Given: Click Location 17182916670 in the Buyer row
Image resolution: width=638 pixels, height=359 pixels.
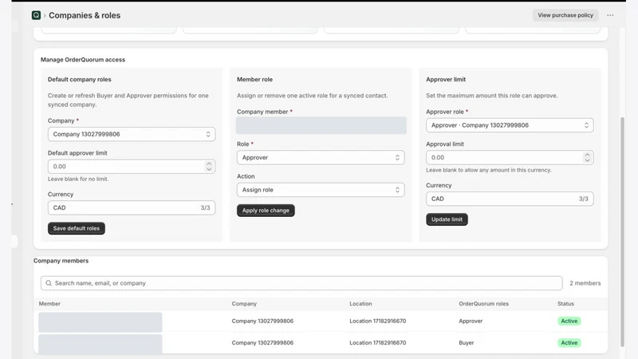Looking at the screenshot, I should point(377,343).
